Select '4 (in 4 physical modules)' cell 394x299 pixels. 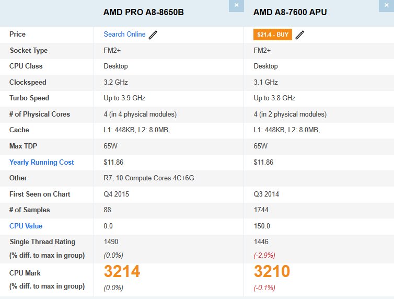(x=140, y=114)
